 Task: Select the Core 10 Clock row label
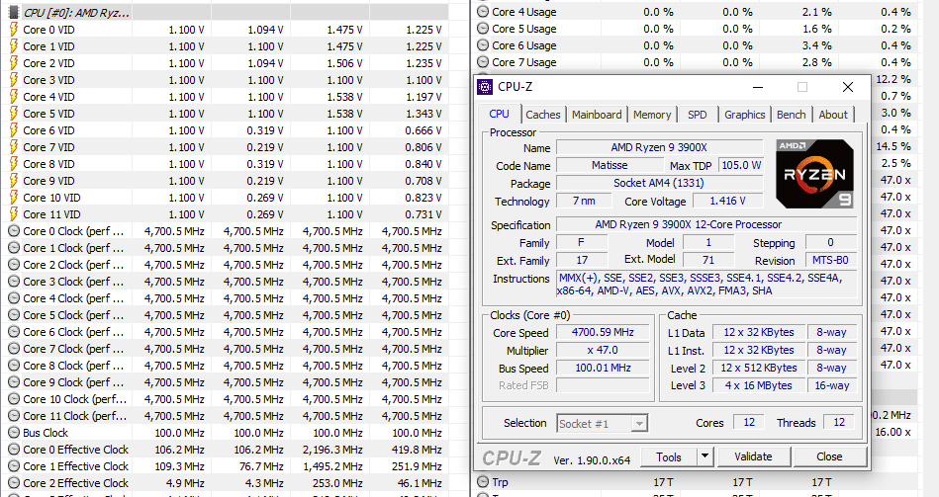click(75, 399)
